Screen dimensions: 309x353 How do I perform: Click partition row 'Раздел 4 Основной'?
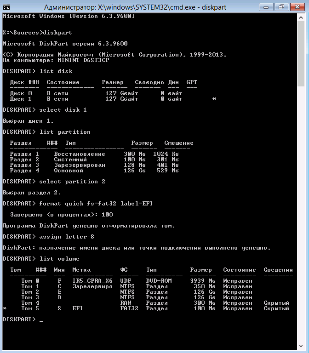[94, 171]
